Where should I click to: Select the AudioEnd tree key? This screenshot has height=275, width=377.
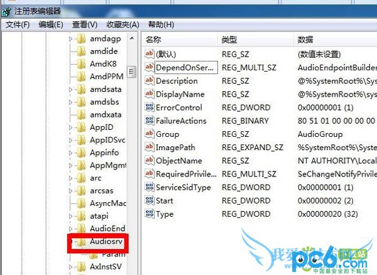107,229
